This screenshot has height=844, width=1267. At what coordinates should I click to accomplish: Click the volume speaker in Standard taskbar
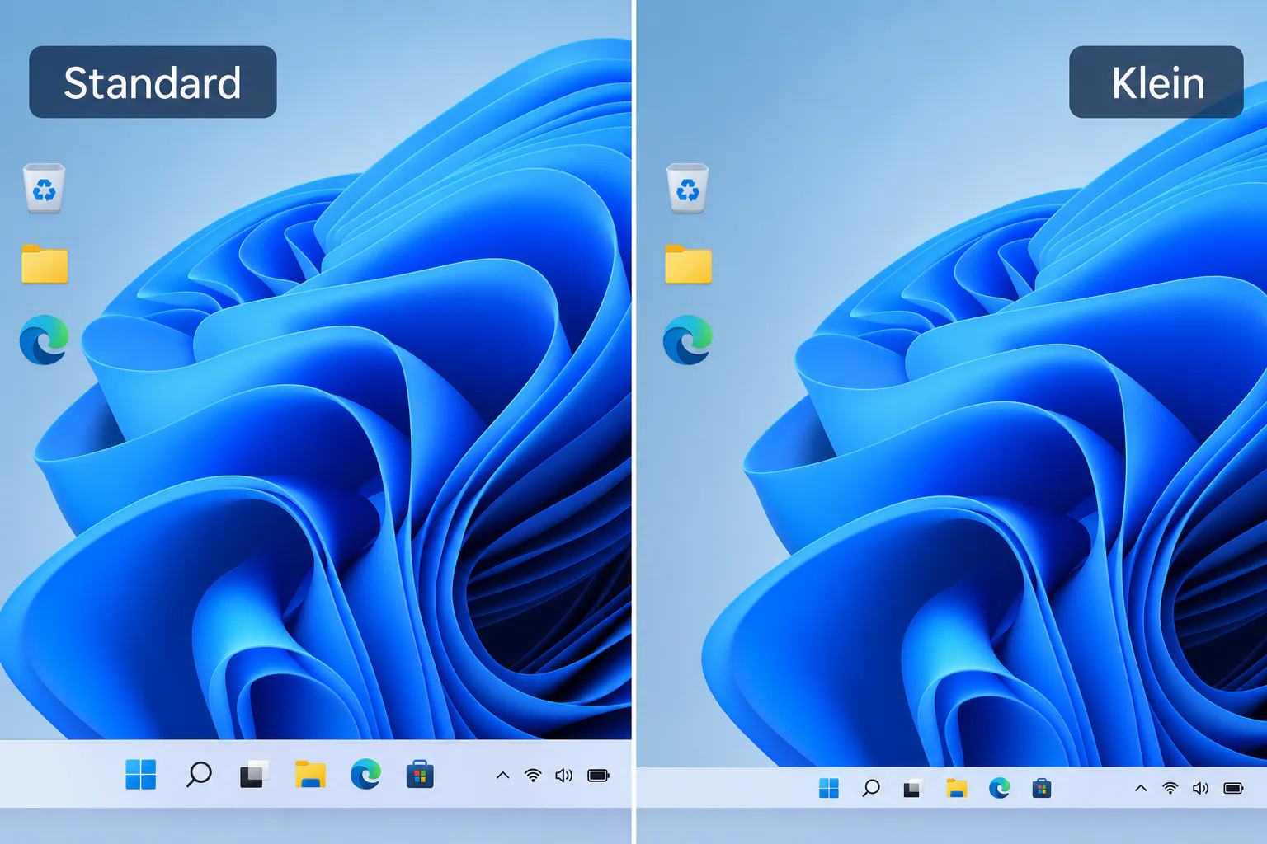coord(564,776)
